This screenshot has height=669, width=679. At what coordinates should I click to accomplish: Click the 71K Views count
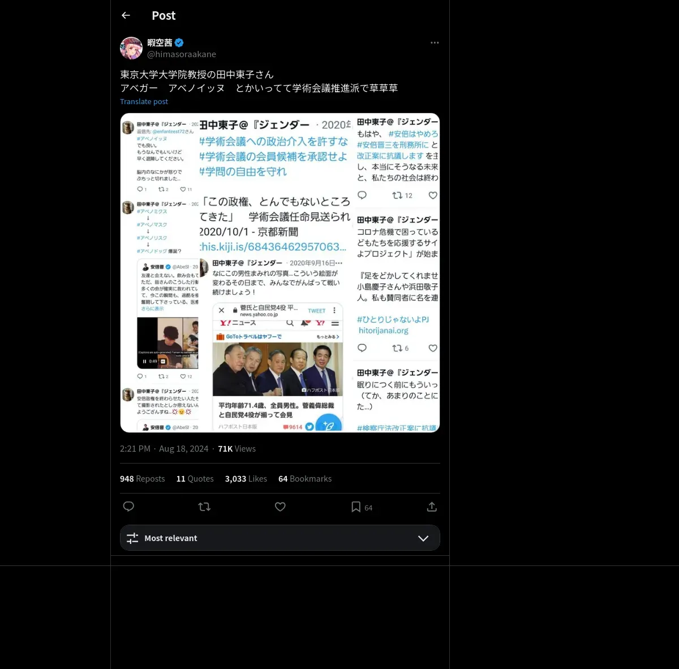pyautogui.click(x=237, y=449)
